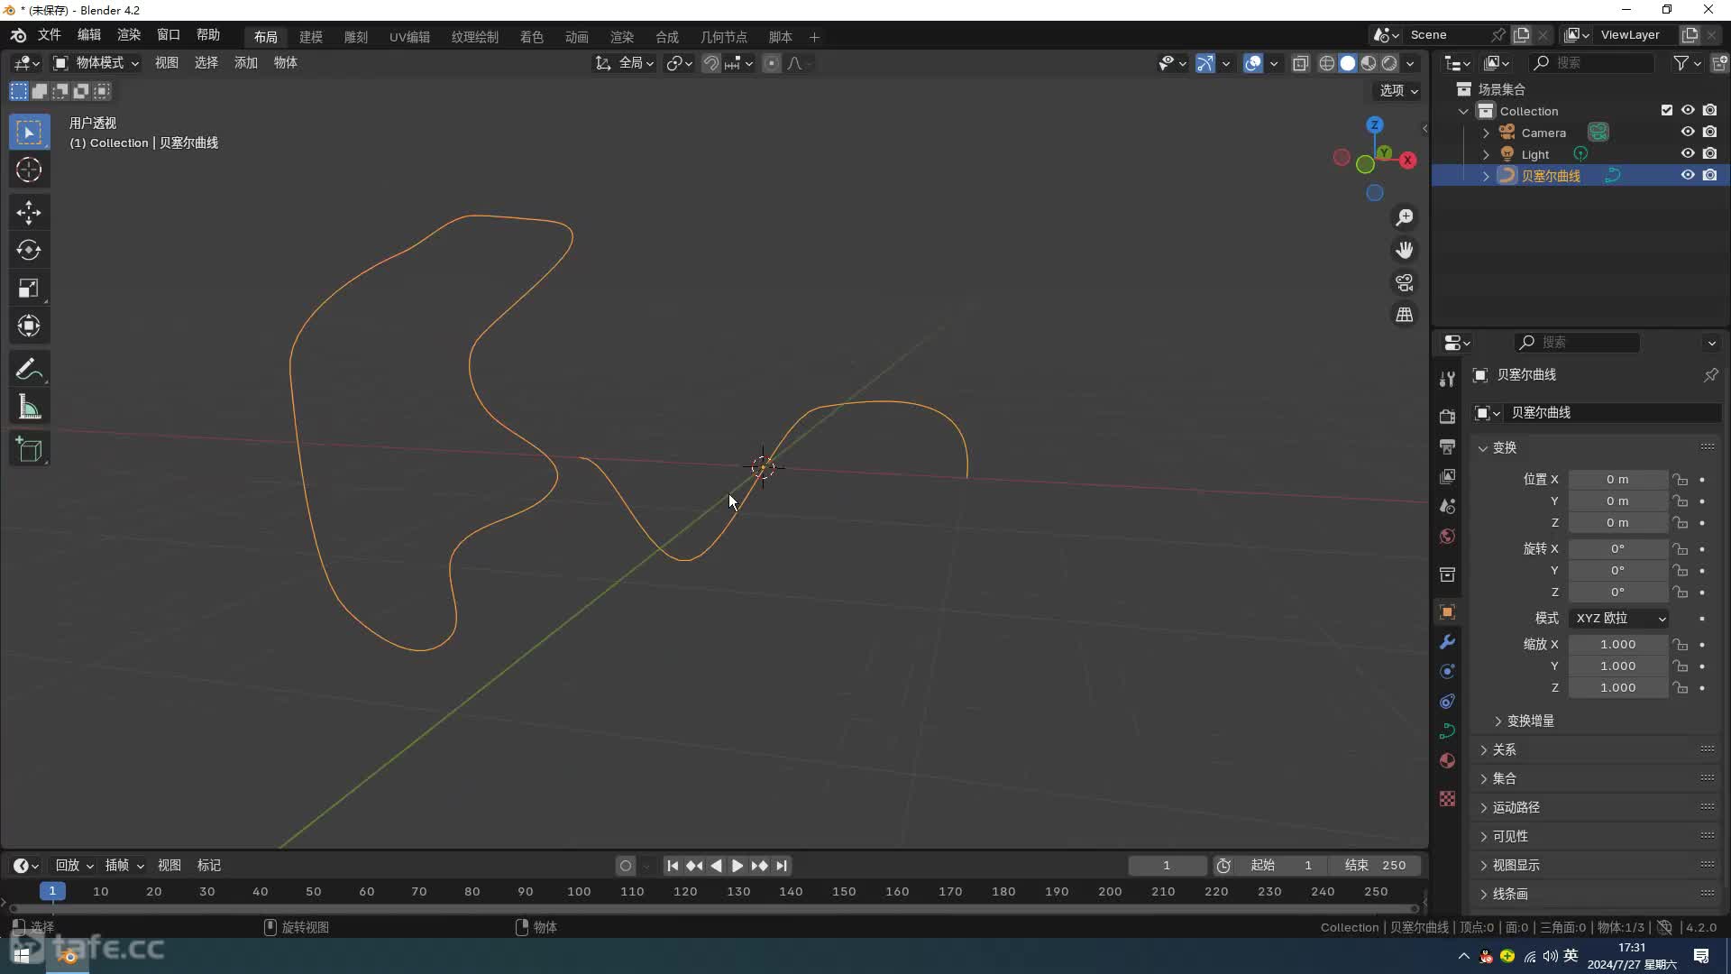The height and width of the screenshot is (974, 1731).
Task: Select the Add Cube tool
Action: pos(29,449)
